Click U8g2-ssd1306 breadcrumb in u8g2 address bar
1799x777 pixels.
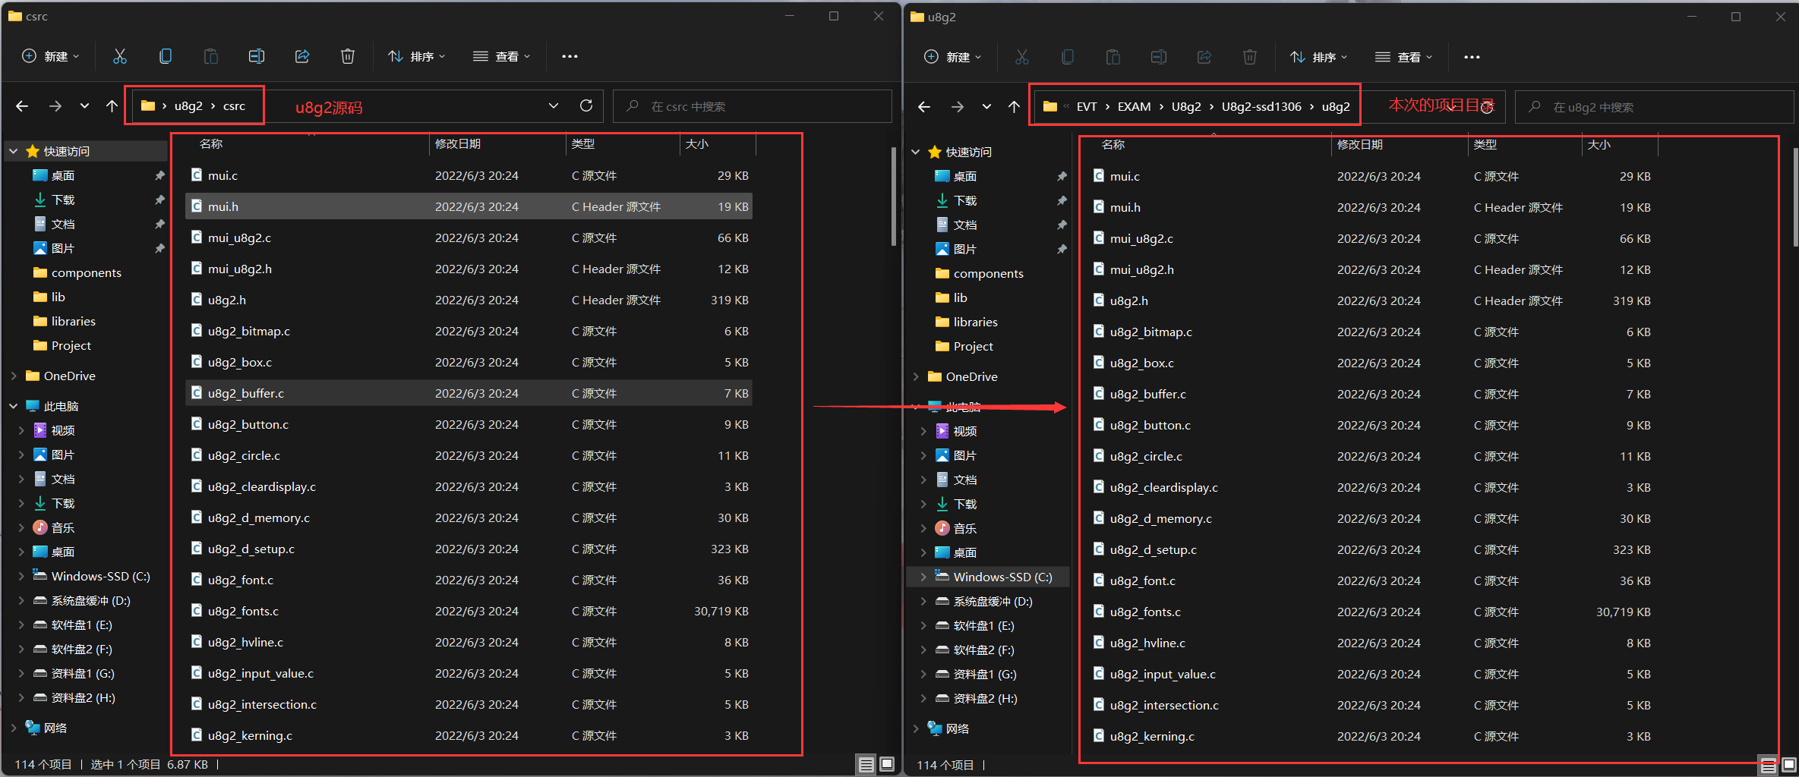point(1261,106)
